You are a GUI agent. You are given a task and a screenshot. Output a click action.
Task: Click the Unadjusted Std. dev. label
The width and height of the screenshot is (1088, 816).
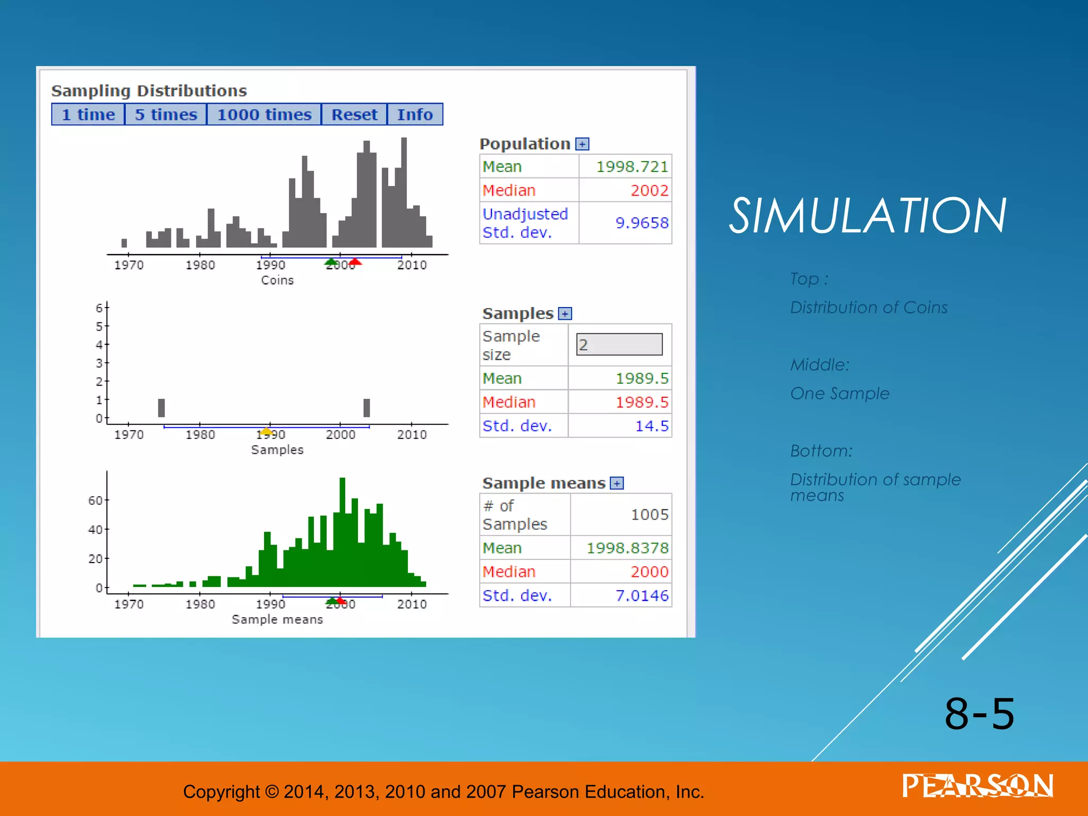pos(525,223)
